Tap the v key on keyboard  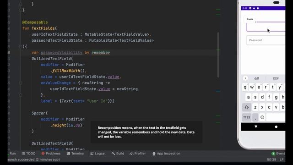tap(276, 107)
